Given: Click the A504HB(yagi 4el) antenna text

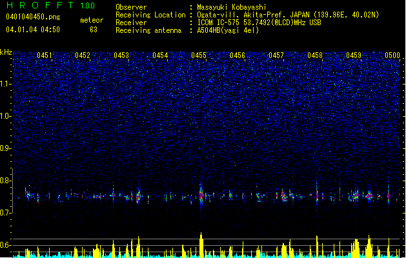Looking at the screenshot, I should (228, 30).
